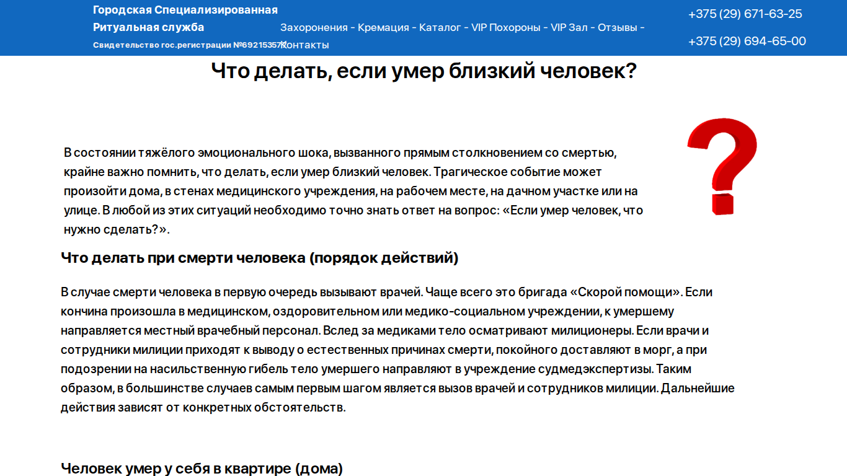The width and height of the screenshot is (847, 476).
Task: Click the subheading Человек умер у себя в квартире
Action: tap(202, 468)
